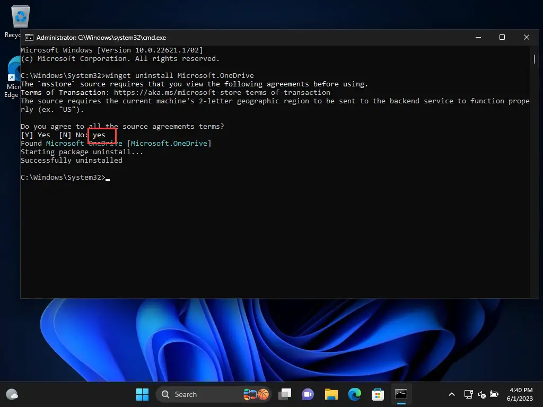Open Task View in taskbar
The image size is (543, 407).
click(285, 394)
